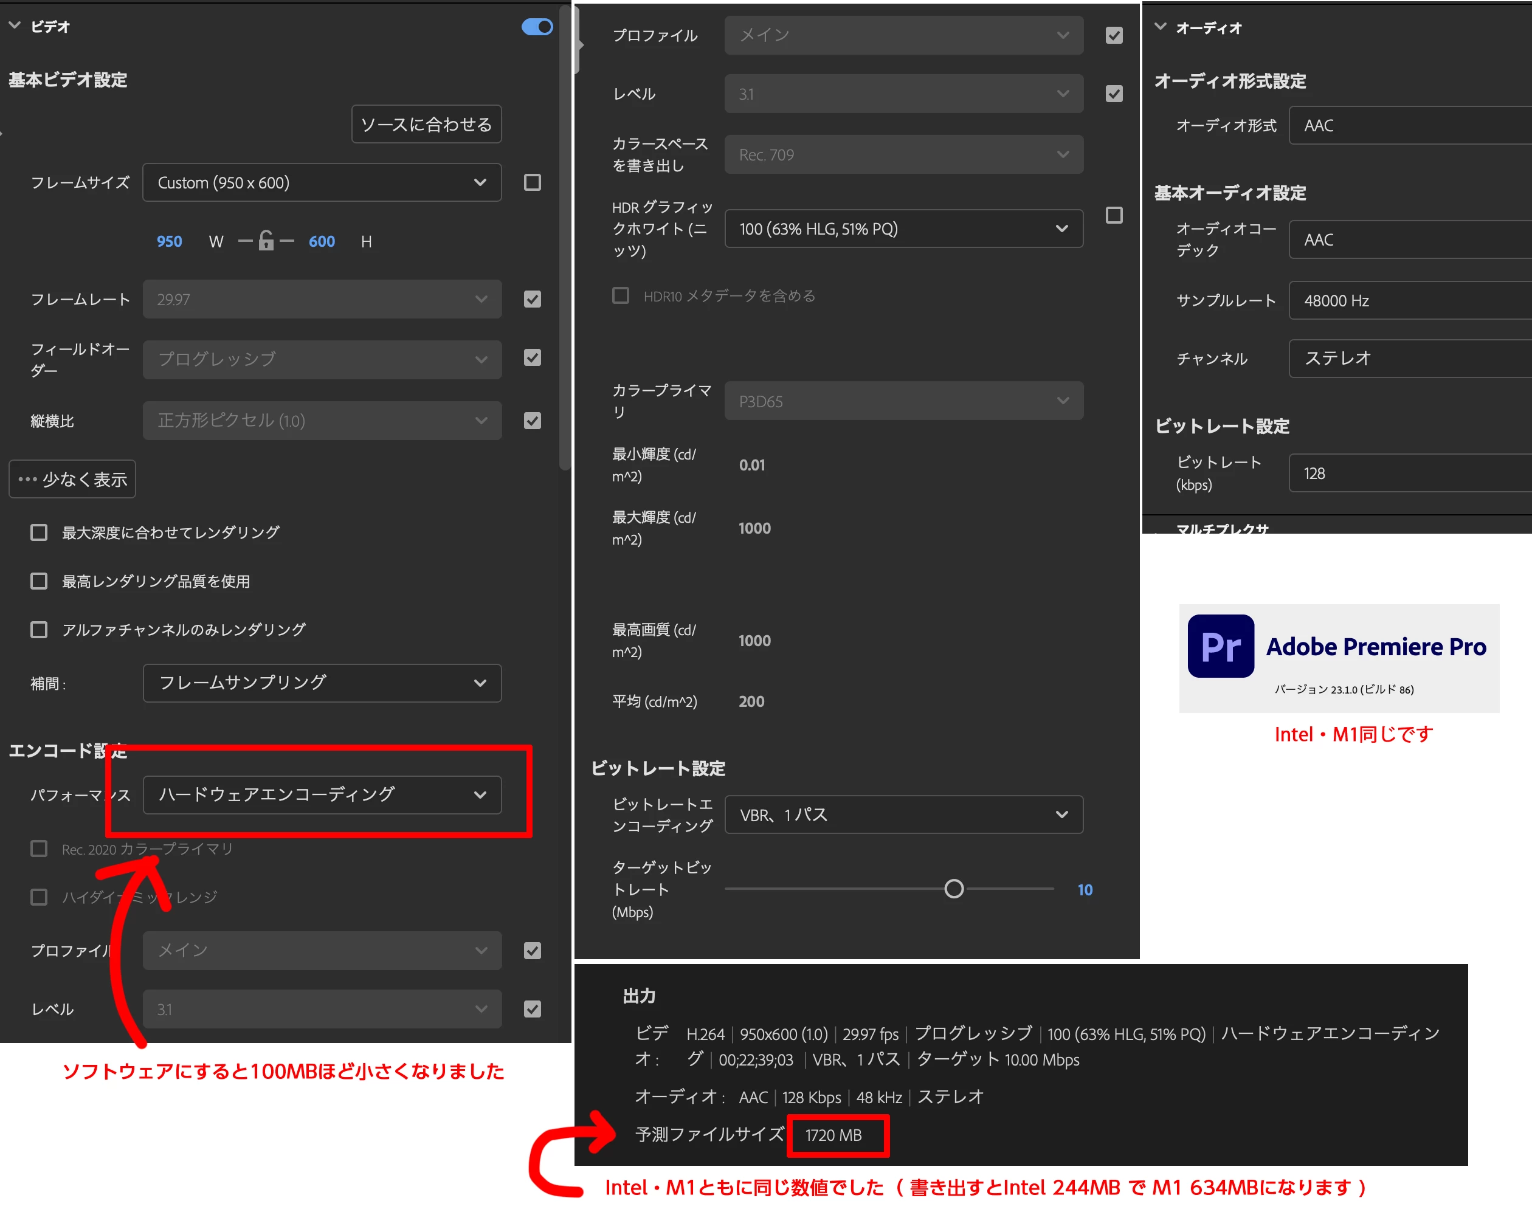The width and height of the screenshot is (1532, 1212).
Task: Click the frame size aspect-ratio lock icon
Action: pos(266,241)
